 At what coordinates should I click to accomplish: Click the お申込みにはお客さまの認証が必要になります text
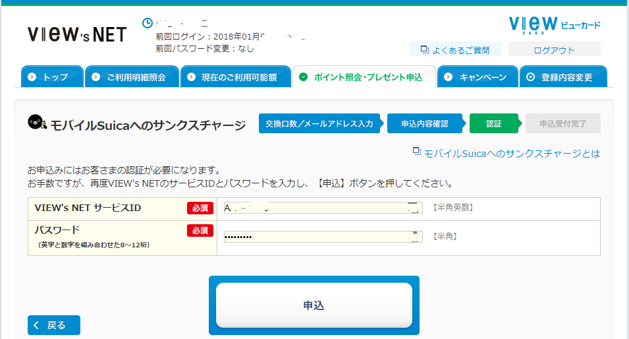point(124,170)
